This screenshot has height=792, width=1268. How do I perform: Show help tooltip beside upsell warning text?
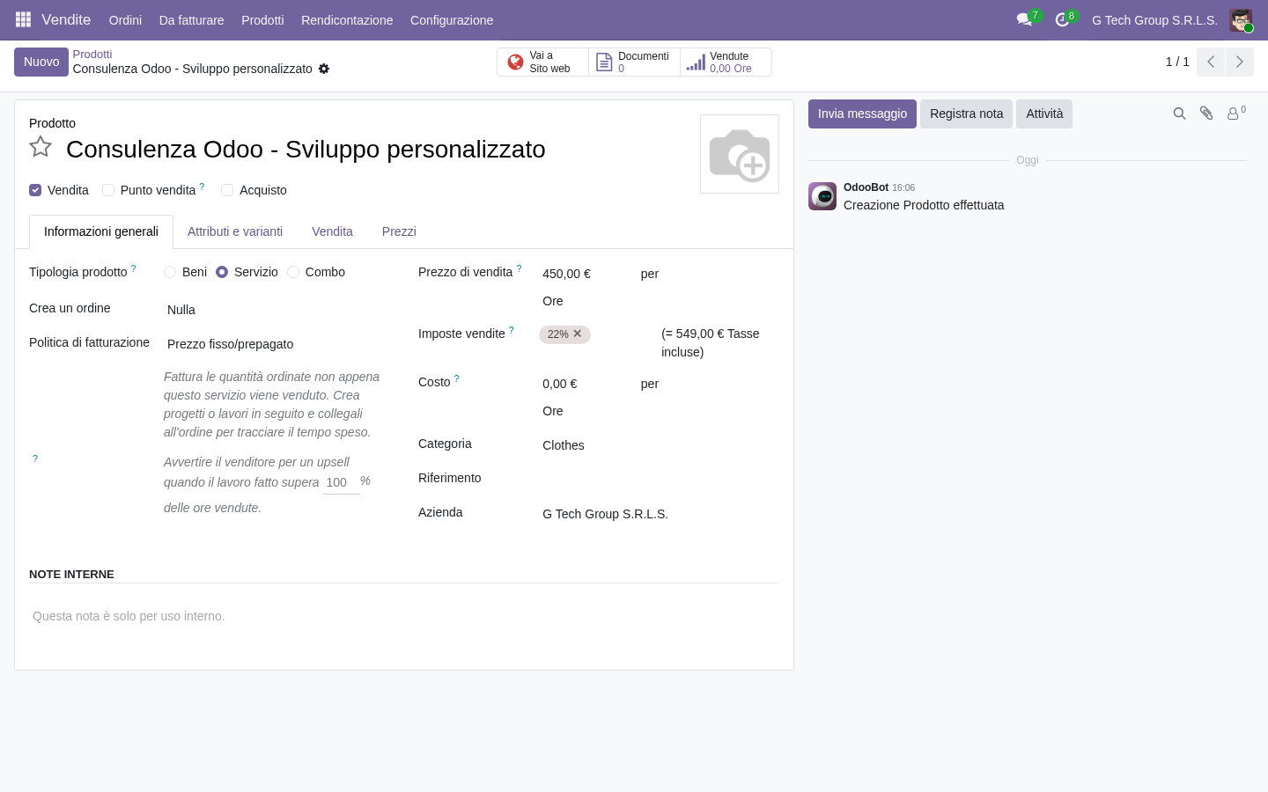coord(35,458)
